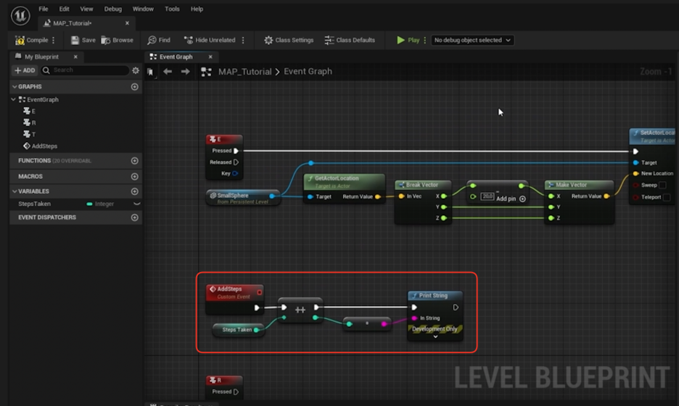This screenshot has height=406, width=679.
Task: Toggle Hide Unrelated nodes
Action: click(x=210, y=41)
